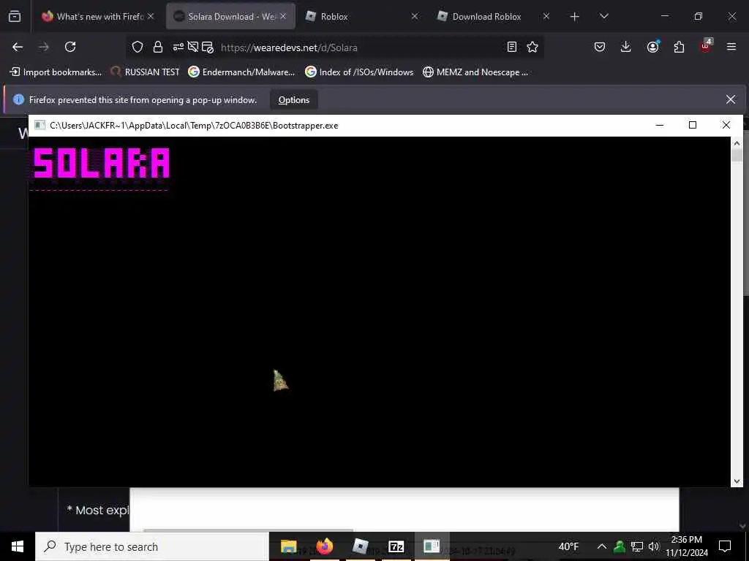749x561 pixels.
Task: Open site permissions icon in address bar
Action: coord(178,47)
